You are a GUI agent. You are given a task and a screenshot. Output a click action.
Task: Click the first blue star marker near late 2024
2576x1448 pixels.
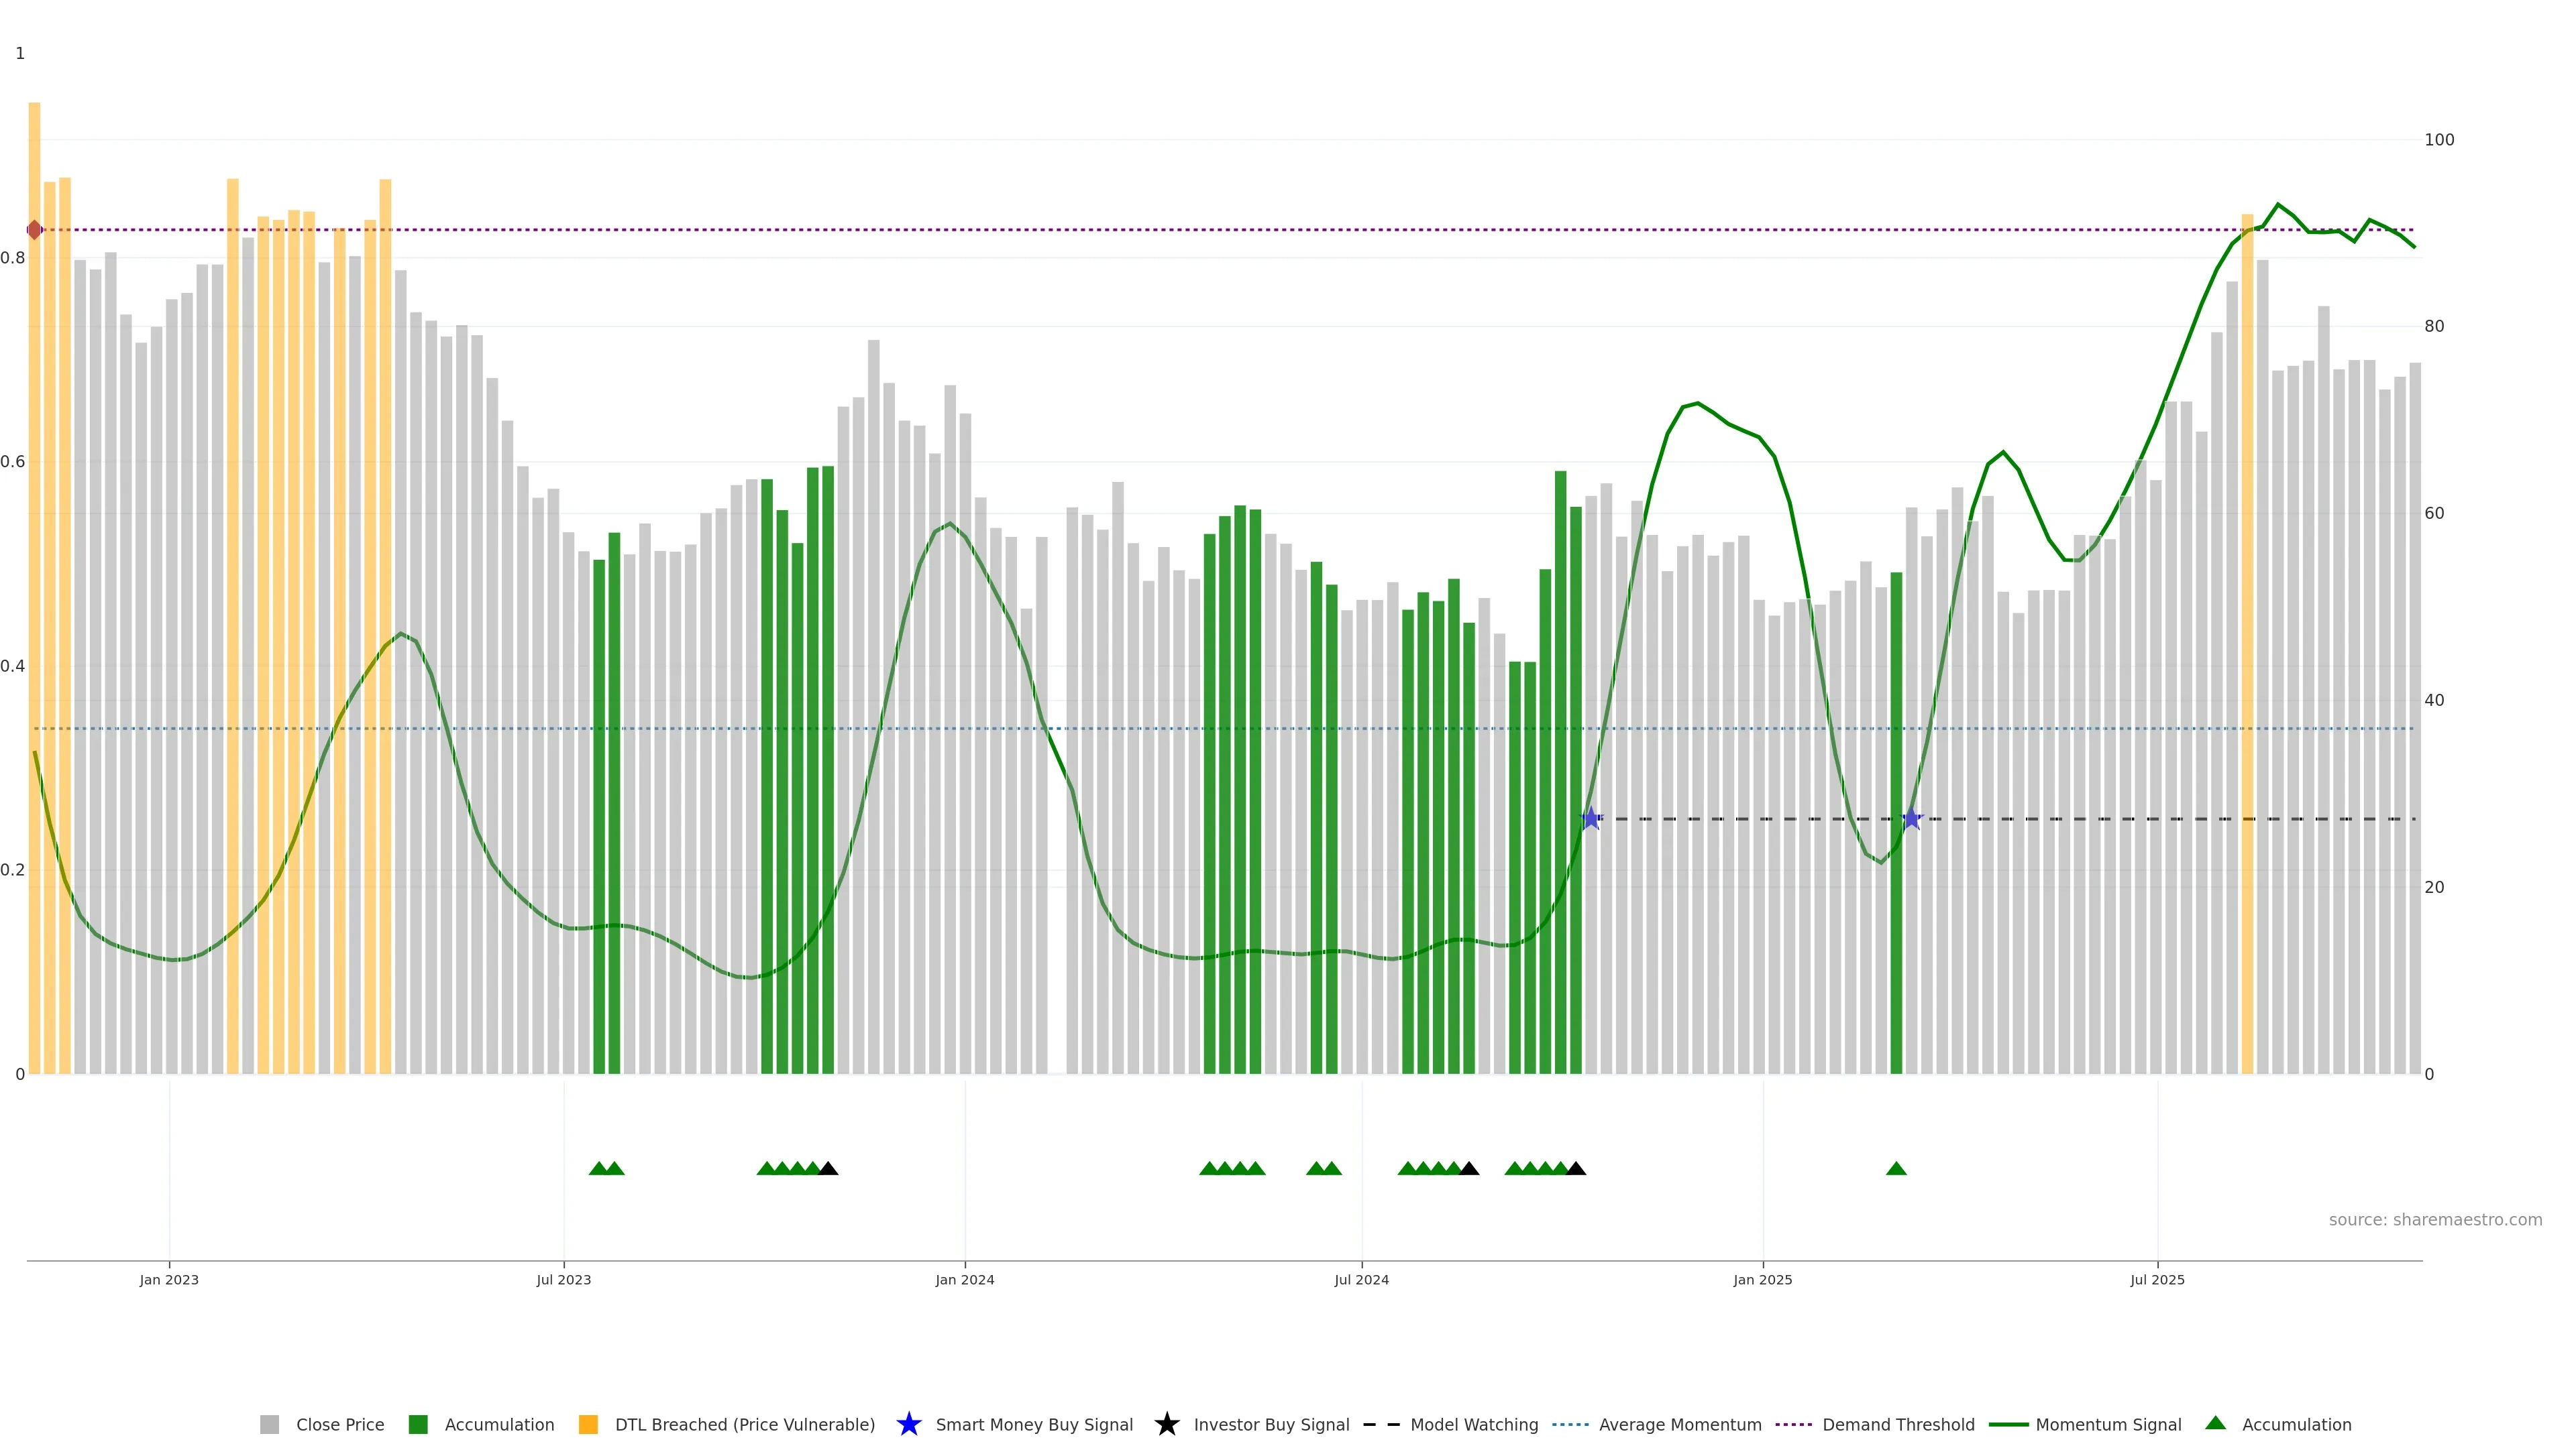(x=1591, y=819)
